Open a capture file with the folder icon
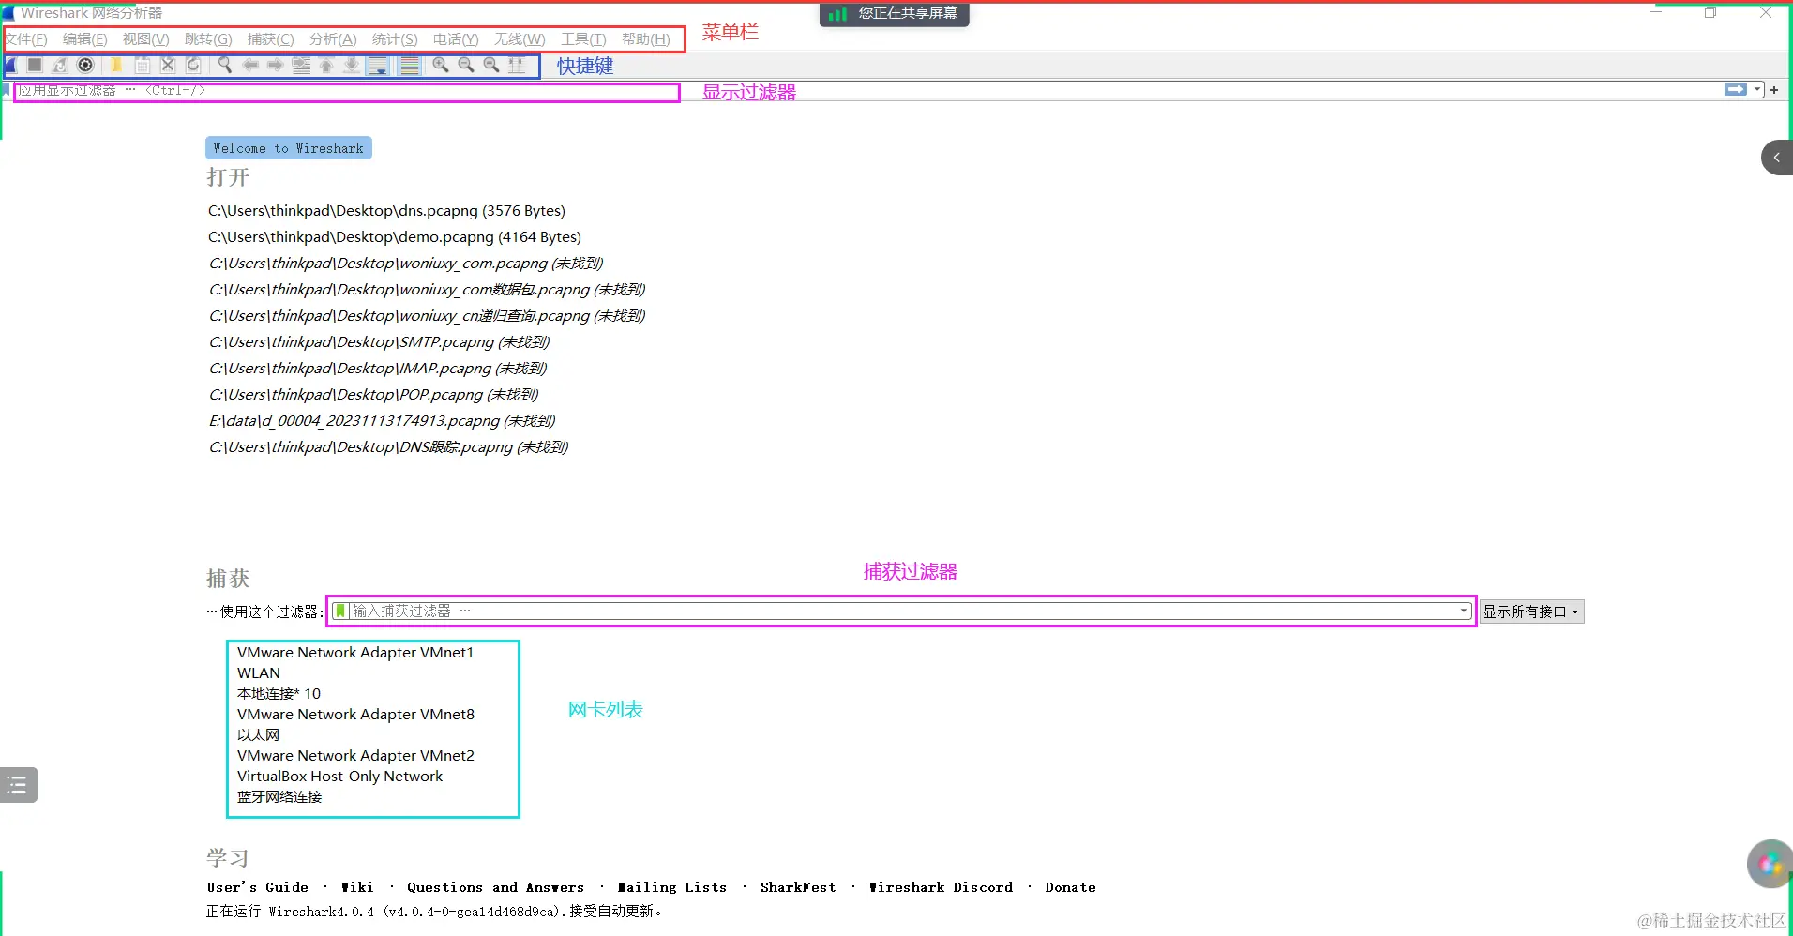The width and height of the screenshot is (1793, 936). point(116,65)
